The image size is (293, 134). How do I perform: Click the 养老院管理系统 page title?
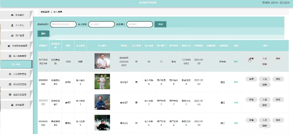coord(148,2)
